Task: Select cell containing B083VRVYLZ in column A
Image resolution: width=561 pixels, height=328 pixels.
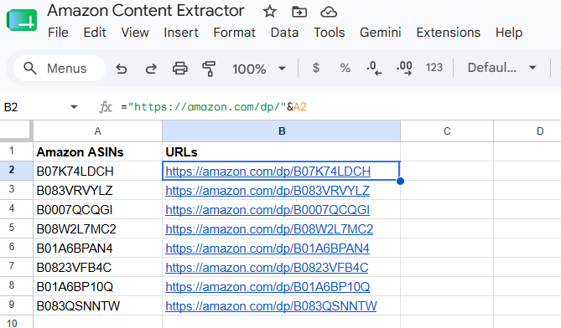Action: (97, 190)
